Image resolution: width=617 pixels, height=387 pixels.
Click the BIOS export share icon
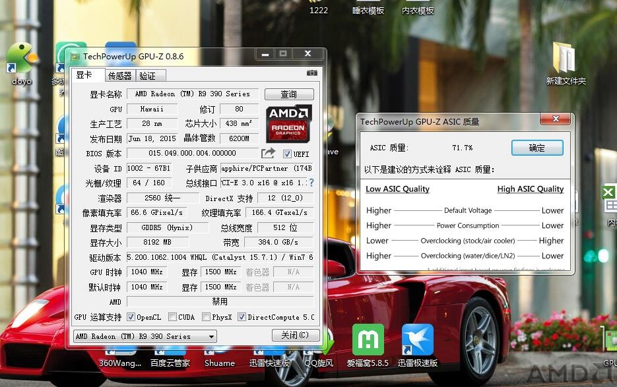[268, 153]
